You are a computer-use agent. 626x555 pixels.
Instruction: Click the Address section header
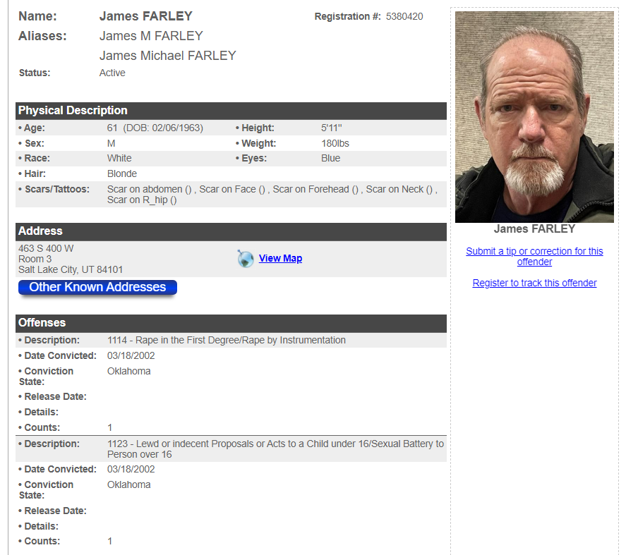[231, 231]
